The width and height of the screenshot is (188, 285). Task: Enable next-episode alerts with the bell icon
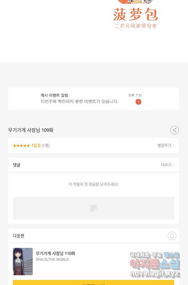(172, 236)
